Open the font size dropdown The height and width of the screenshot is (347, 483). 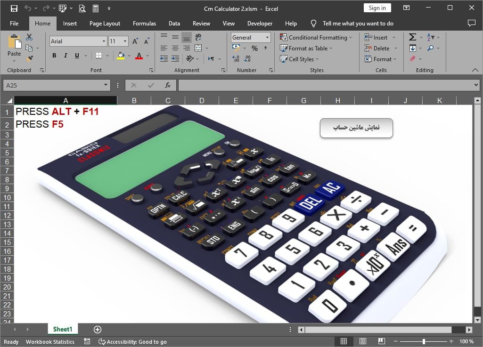pyautogui.click(x=125, y=41)
